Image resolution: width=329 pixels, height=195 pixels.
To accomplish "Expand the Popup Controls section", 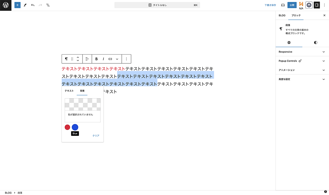I will 302,61.
